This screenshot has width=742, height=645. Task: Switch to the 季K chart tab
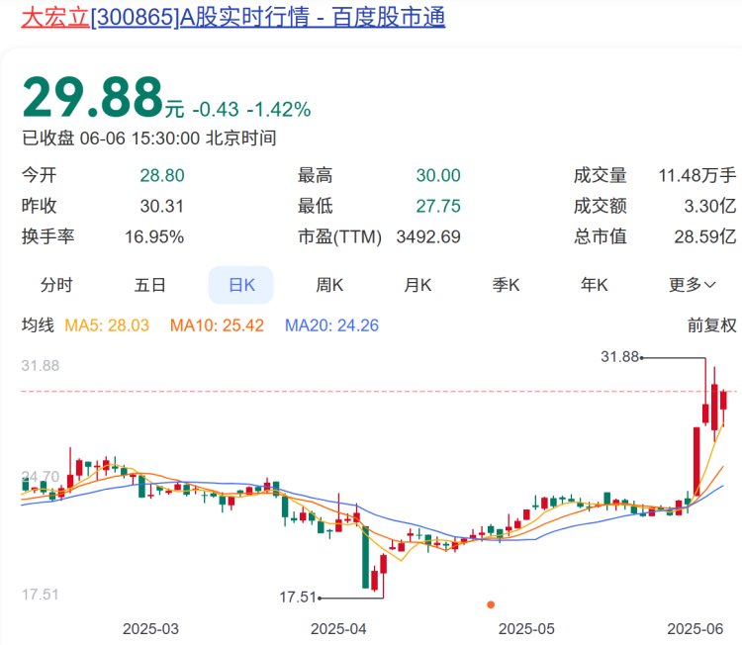click(506, 285)
